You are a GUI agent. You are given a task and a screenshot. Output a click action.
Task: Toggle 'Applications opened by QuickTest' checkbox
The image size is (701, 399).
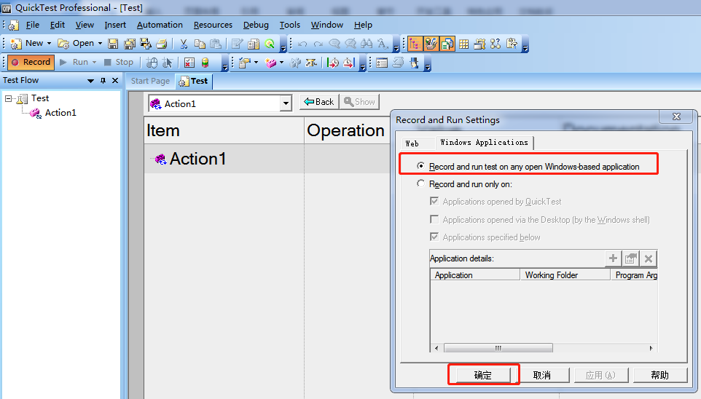[434, 201]
